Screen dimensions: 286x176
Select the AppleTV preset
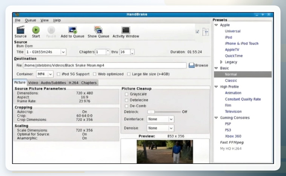coord(232,50)
